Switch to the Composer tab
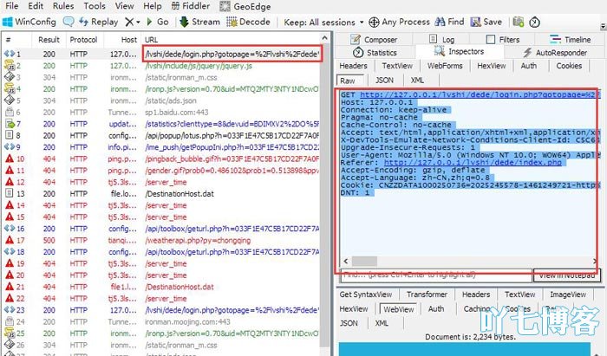The width and height of the screenshot is (607, 356). tap(374, 40)
